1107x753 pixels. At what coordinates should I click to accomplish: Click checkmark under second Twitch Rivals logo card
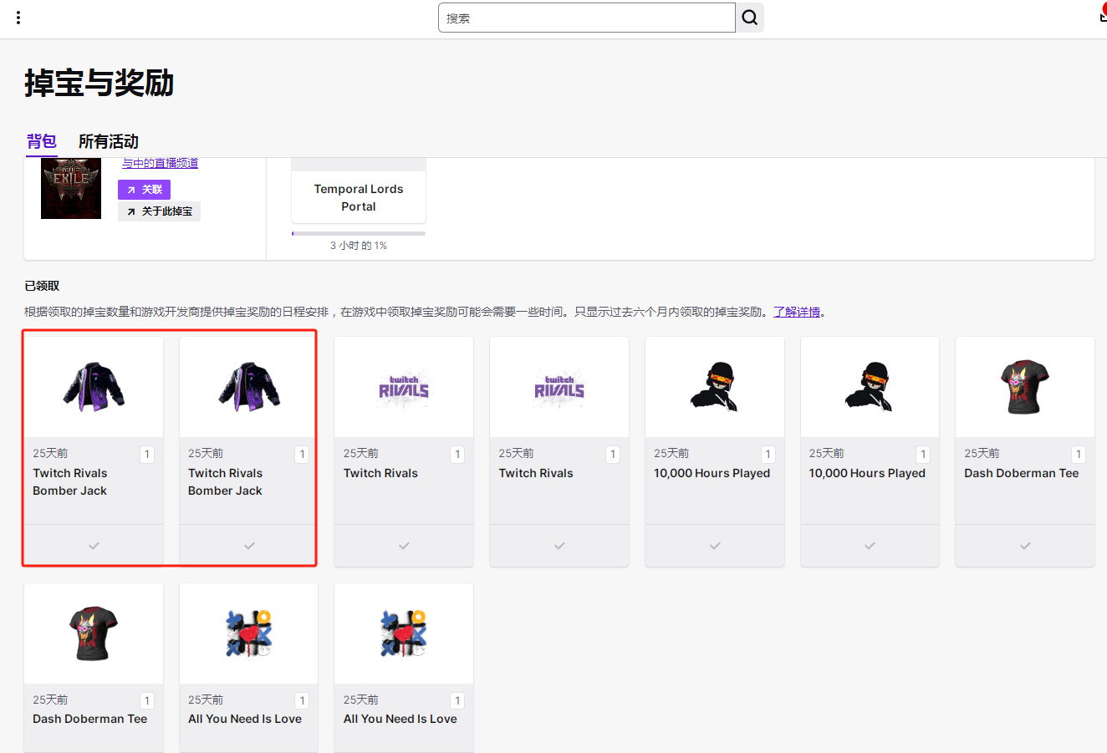coord(559,546)
